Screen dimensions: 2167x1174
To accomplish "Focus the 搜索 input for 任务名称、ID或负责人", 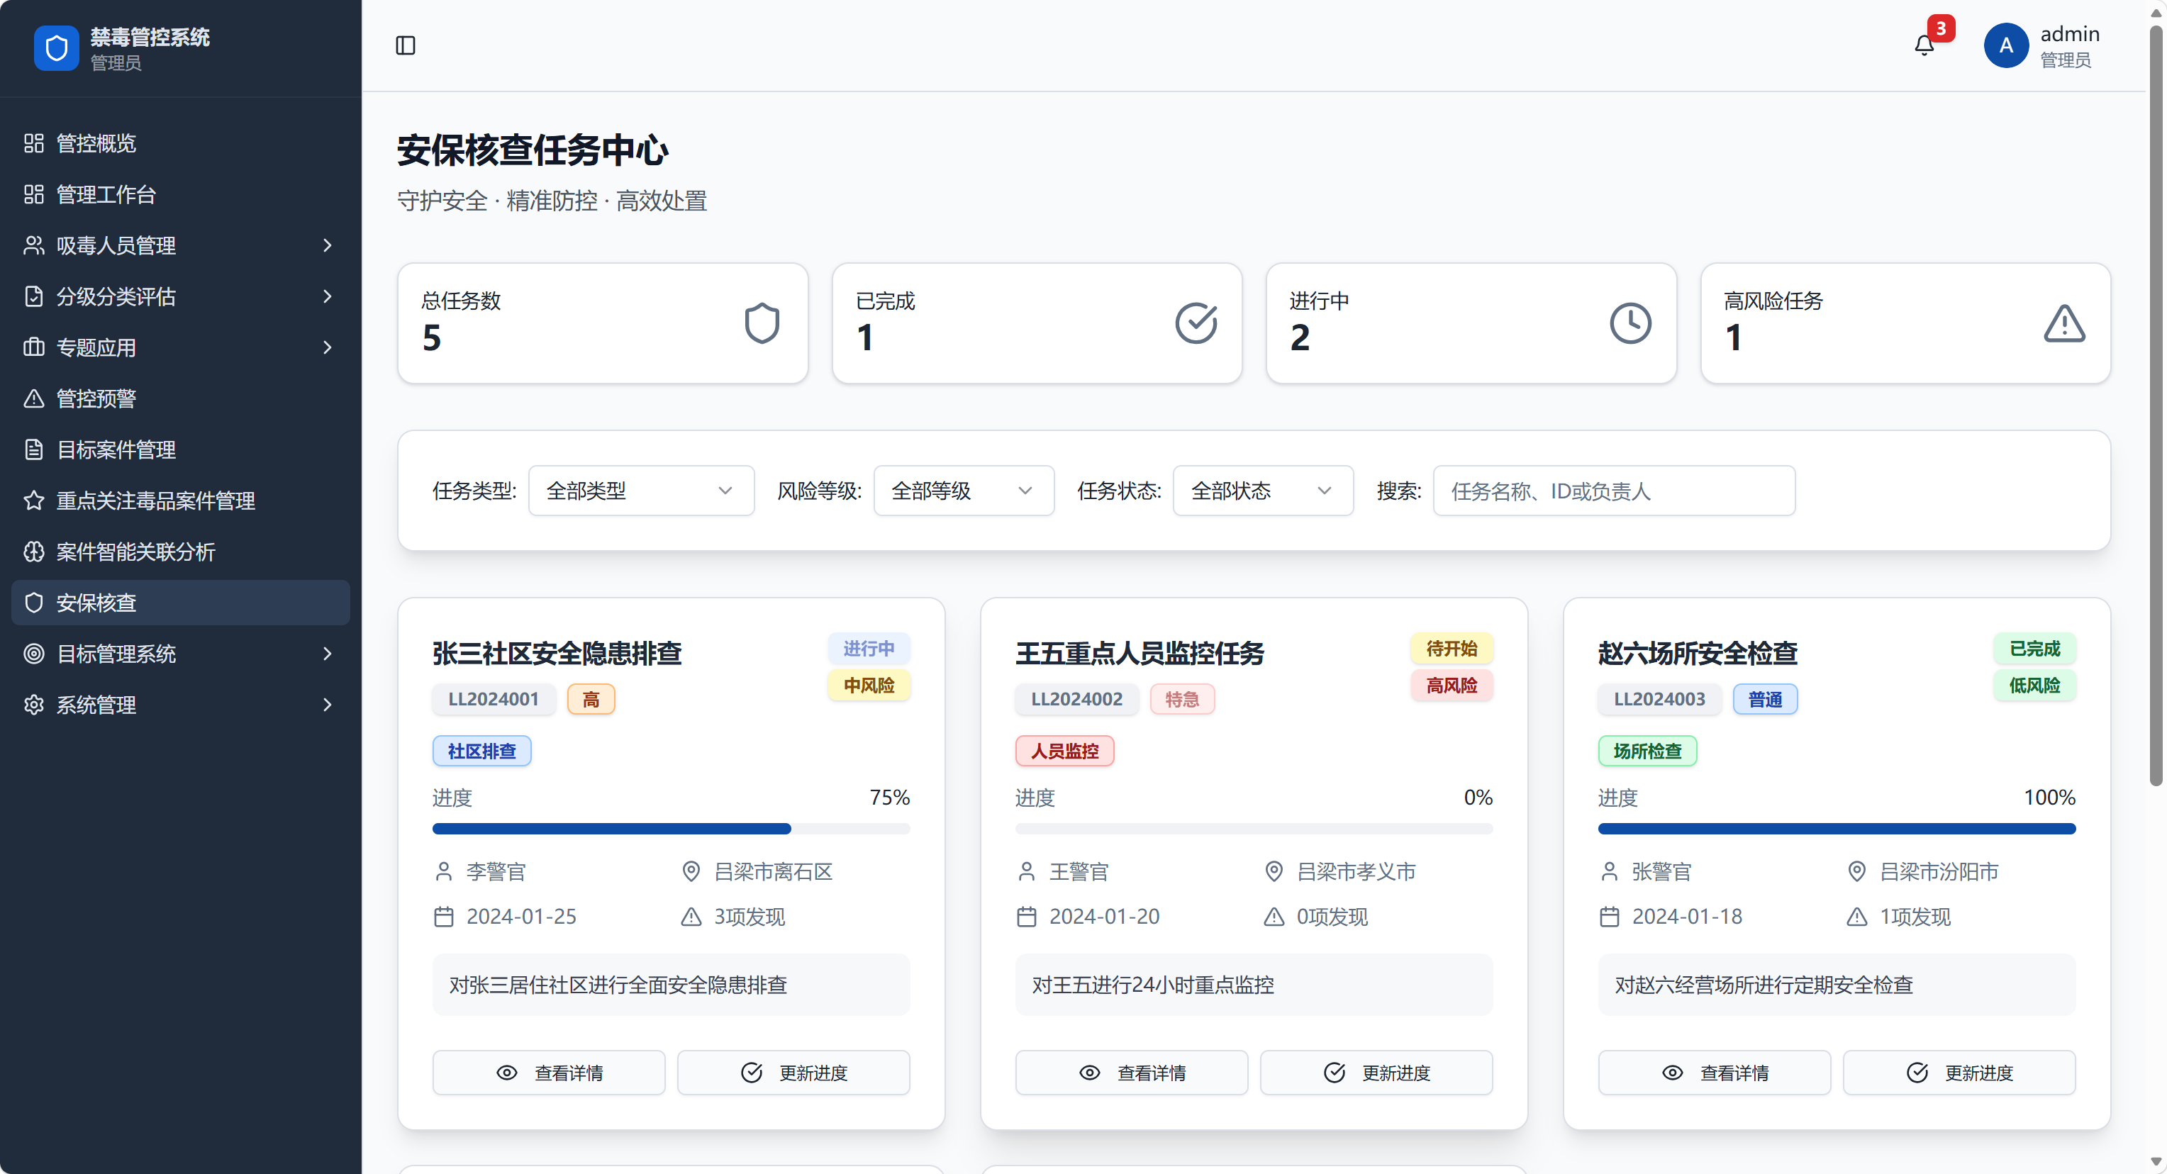I will (x=1615, y=491).
